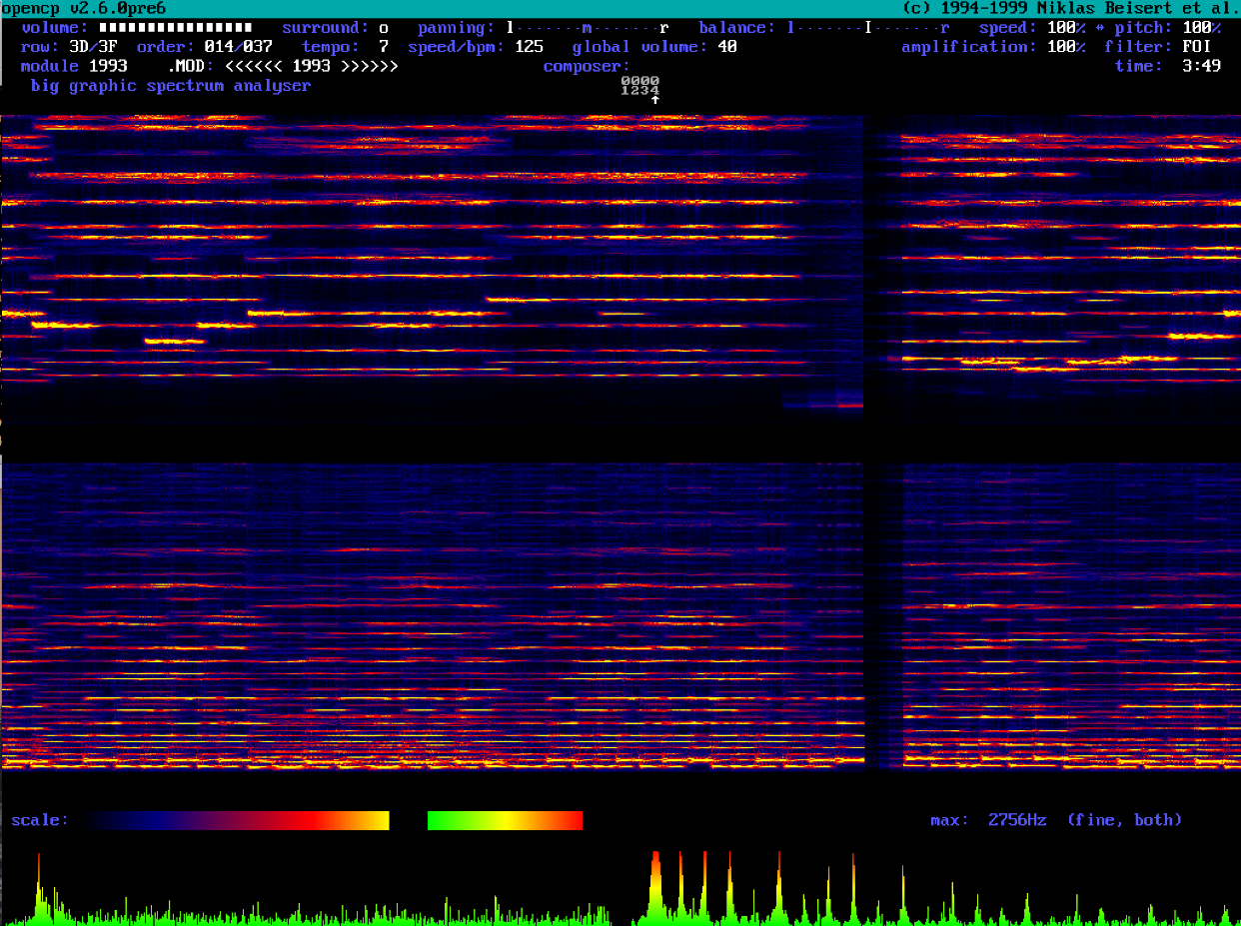The height and width of the screenshot is (926, 1241).
Task: Adjust the balance position indicator
Action: 867,28
